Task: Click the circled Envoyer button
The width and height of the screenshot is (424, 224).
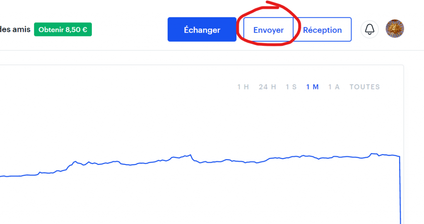Action: pos(268,30)
